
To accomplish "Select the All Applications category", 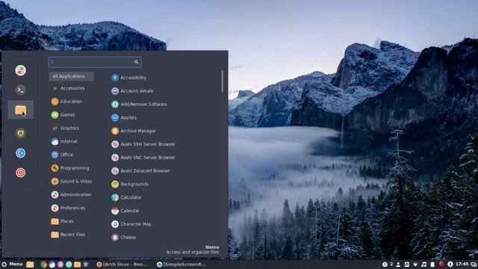I will click(x=71, y=76).
